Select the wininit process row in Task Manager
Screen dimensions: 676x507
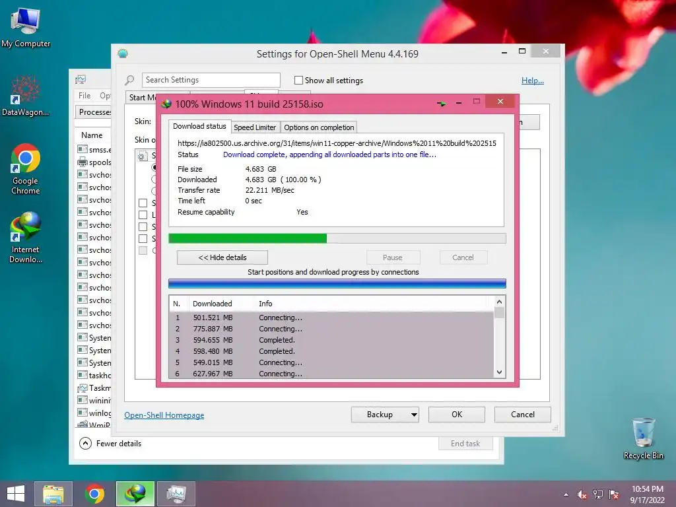(x=94, y=401)
